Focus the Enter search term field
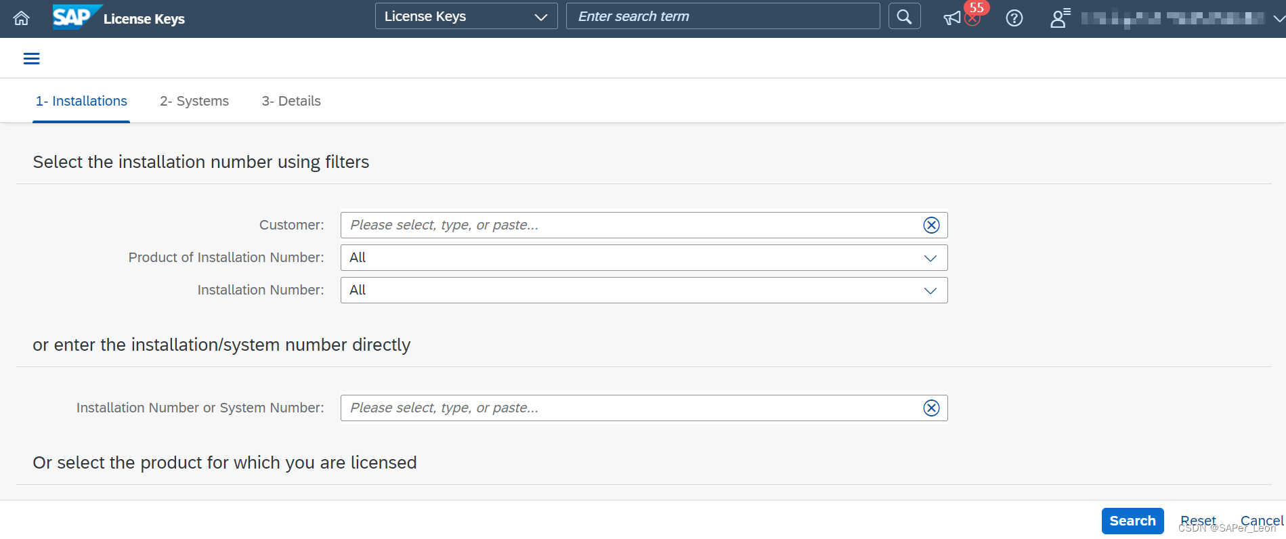 (x=723, y=16)
